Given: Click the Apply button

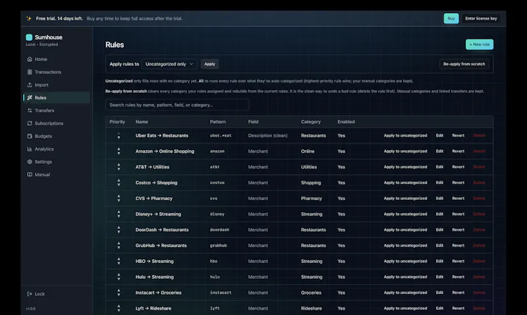Looking at the screenshot, I should point(209,64).
